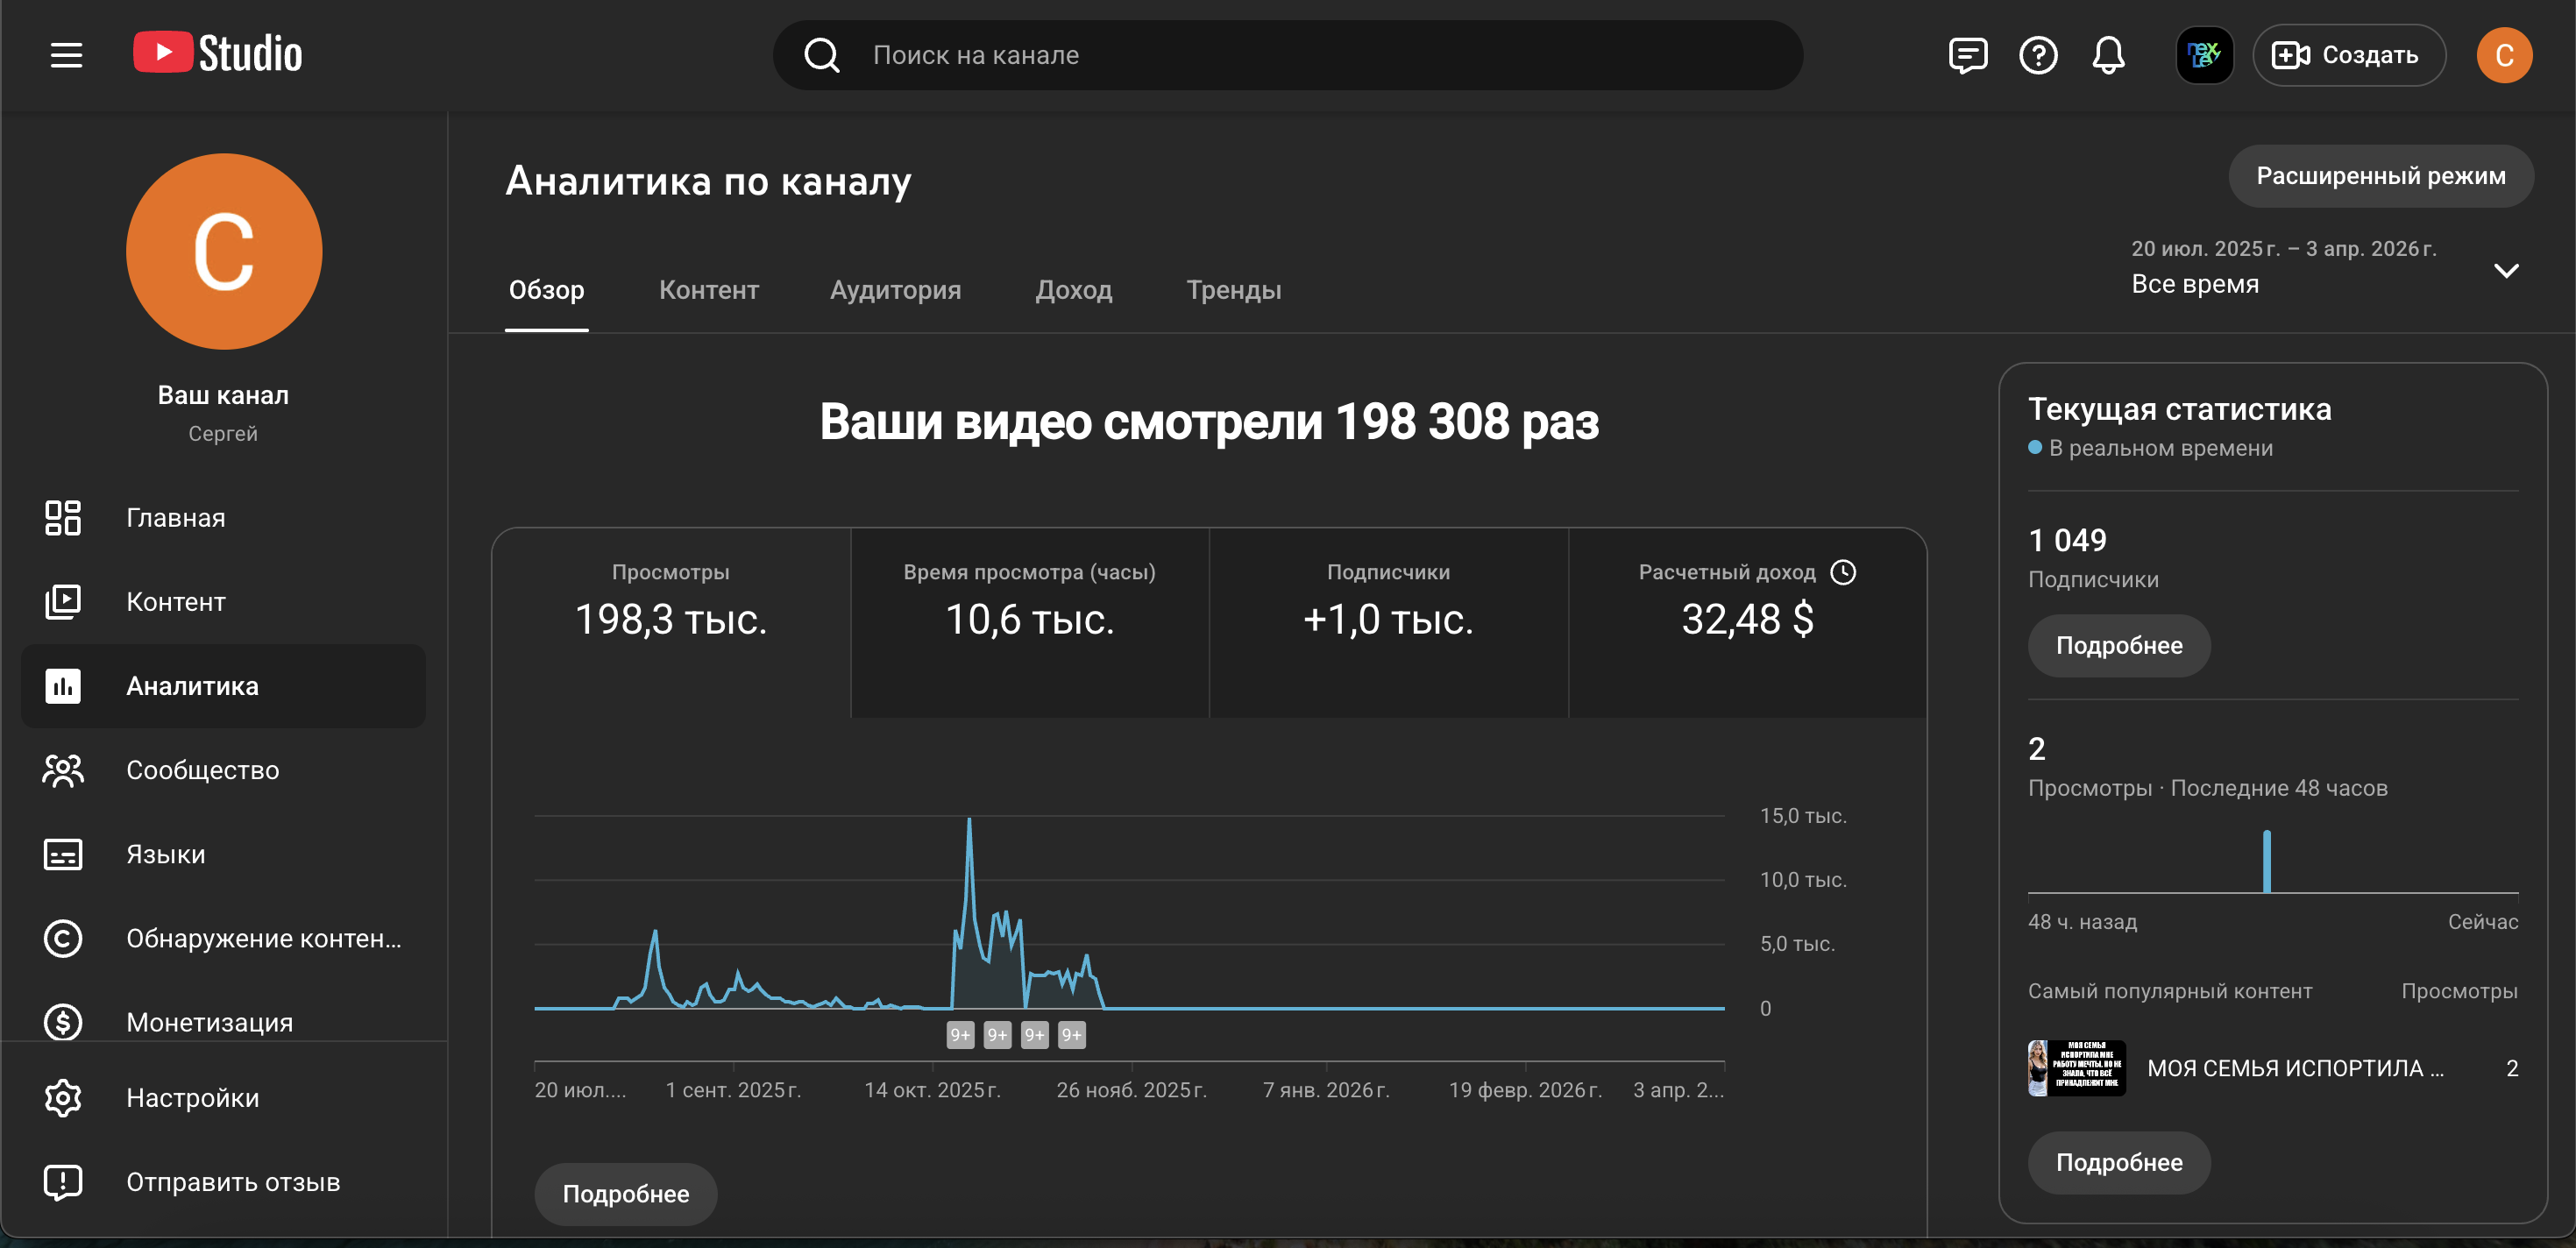Open notifications bell
Viewport: 2576px width, 1248px height.
(x=2108, y=55)
